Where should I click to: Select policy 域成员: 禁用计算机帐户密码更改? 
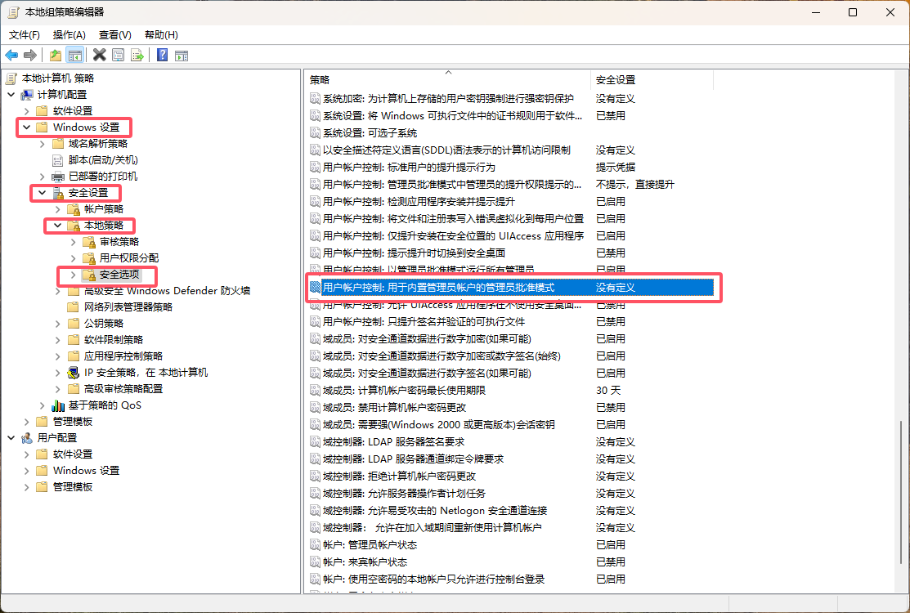point(394,407)
